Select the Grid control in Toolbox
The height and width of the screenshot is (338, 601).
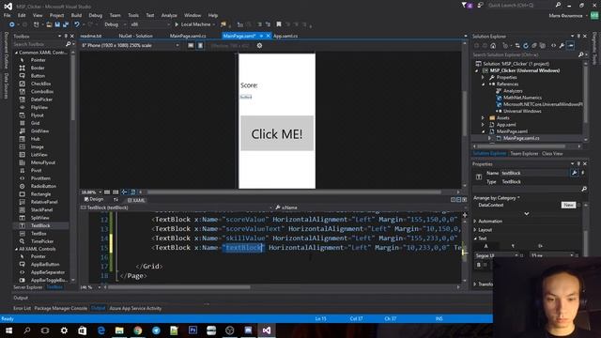36,123
